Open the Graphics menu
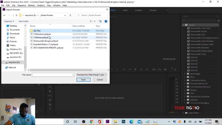This screenshot has width=222, height=125. 41,6
